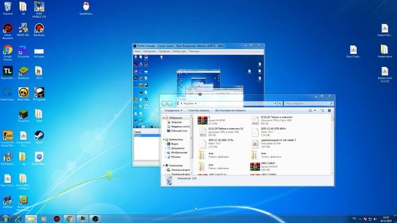Viewport: 397px width, 223px height.
Task: Select PUBG MOBILE LITE desktop icon
Action: click(x=39, y=10)
